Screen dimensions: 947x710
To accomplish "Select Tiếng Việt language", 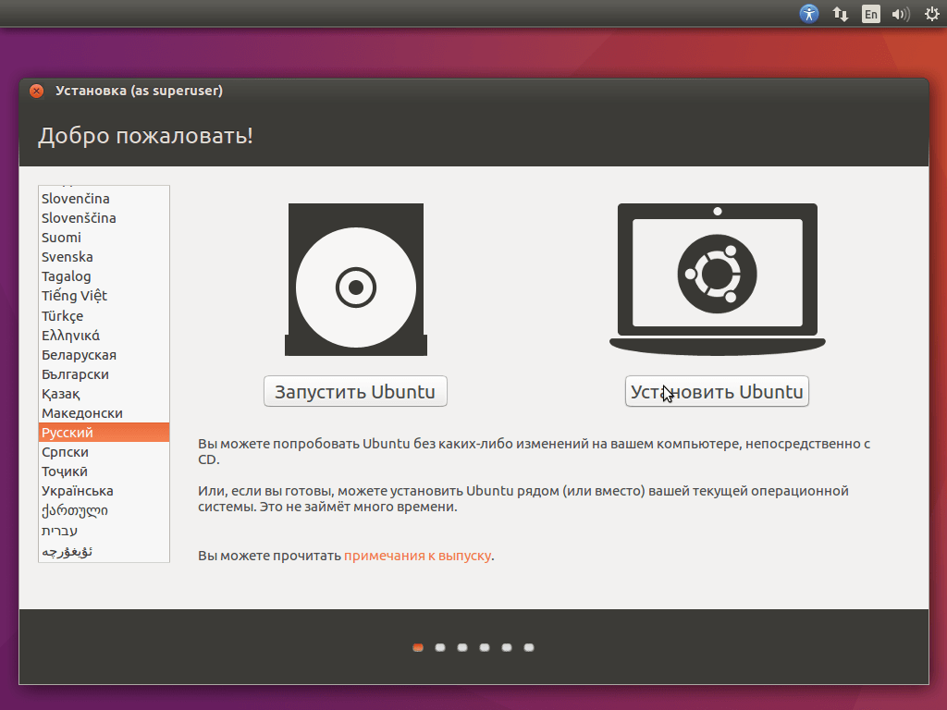I will pos(104,296).
